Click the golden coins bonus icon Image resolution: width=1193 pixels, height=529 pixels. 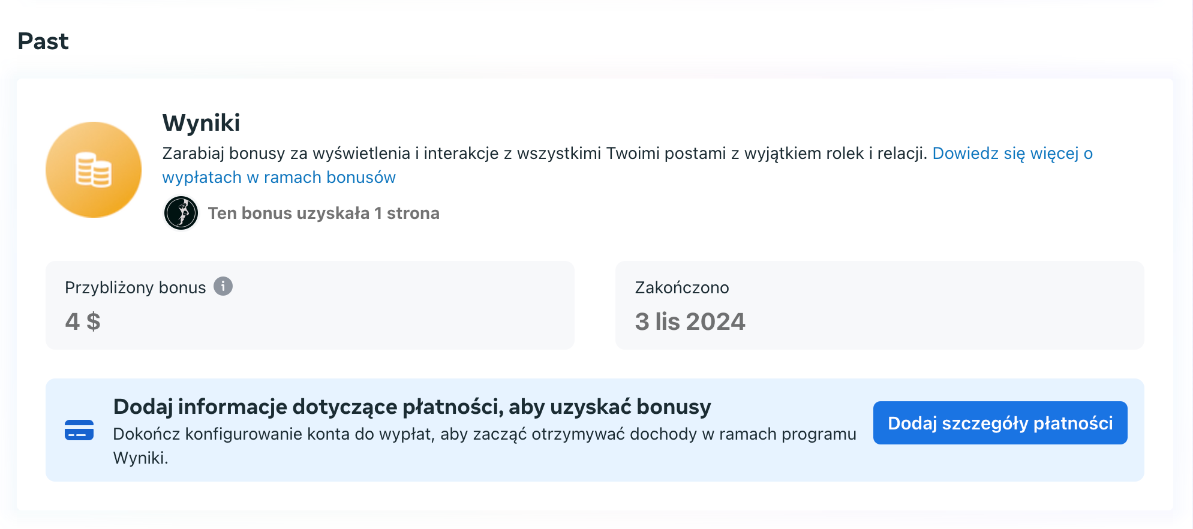94,170
